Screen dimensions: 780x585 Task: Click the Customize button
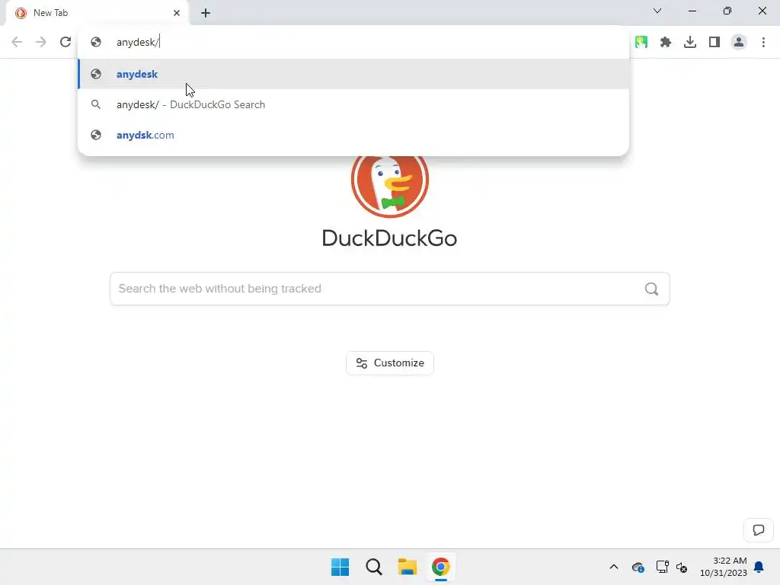click(x=389, y=363)
